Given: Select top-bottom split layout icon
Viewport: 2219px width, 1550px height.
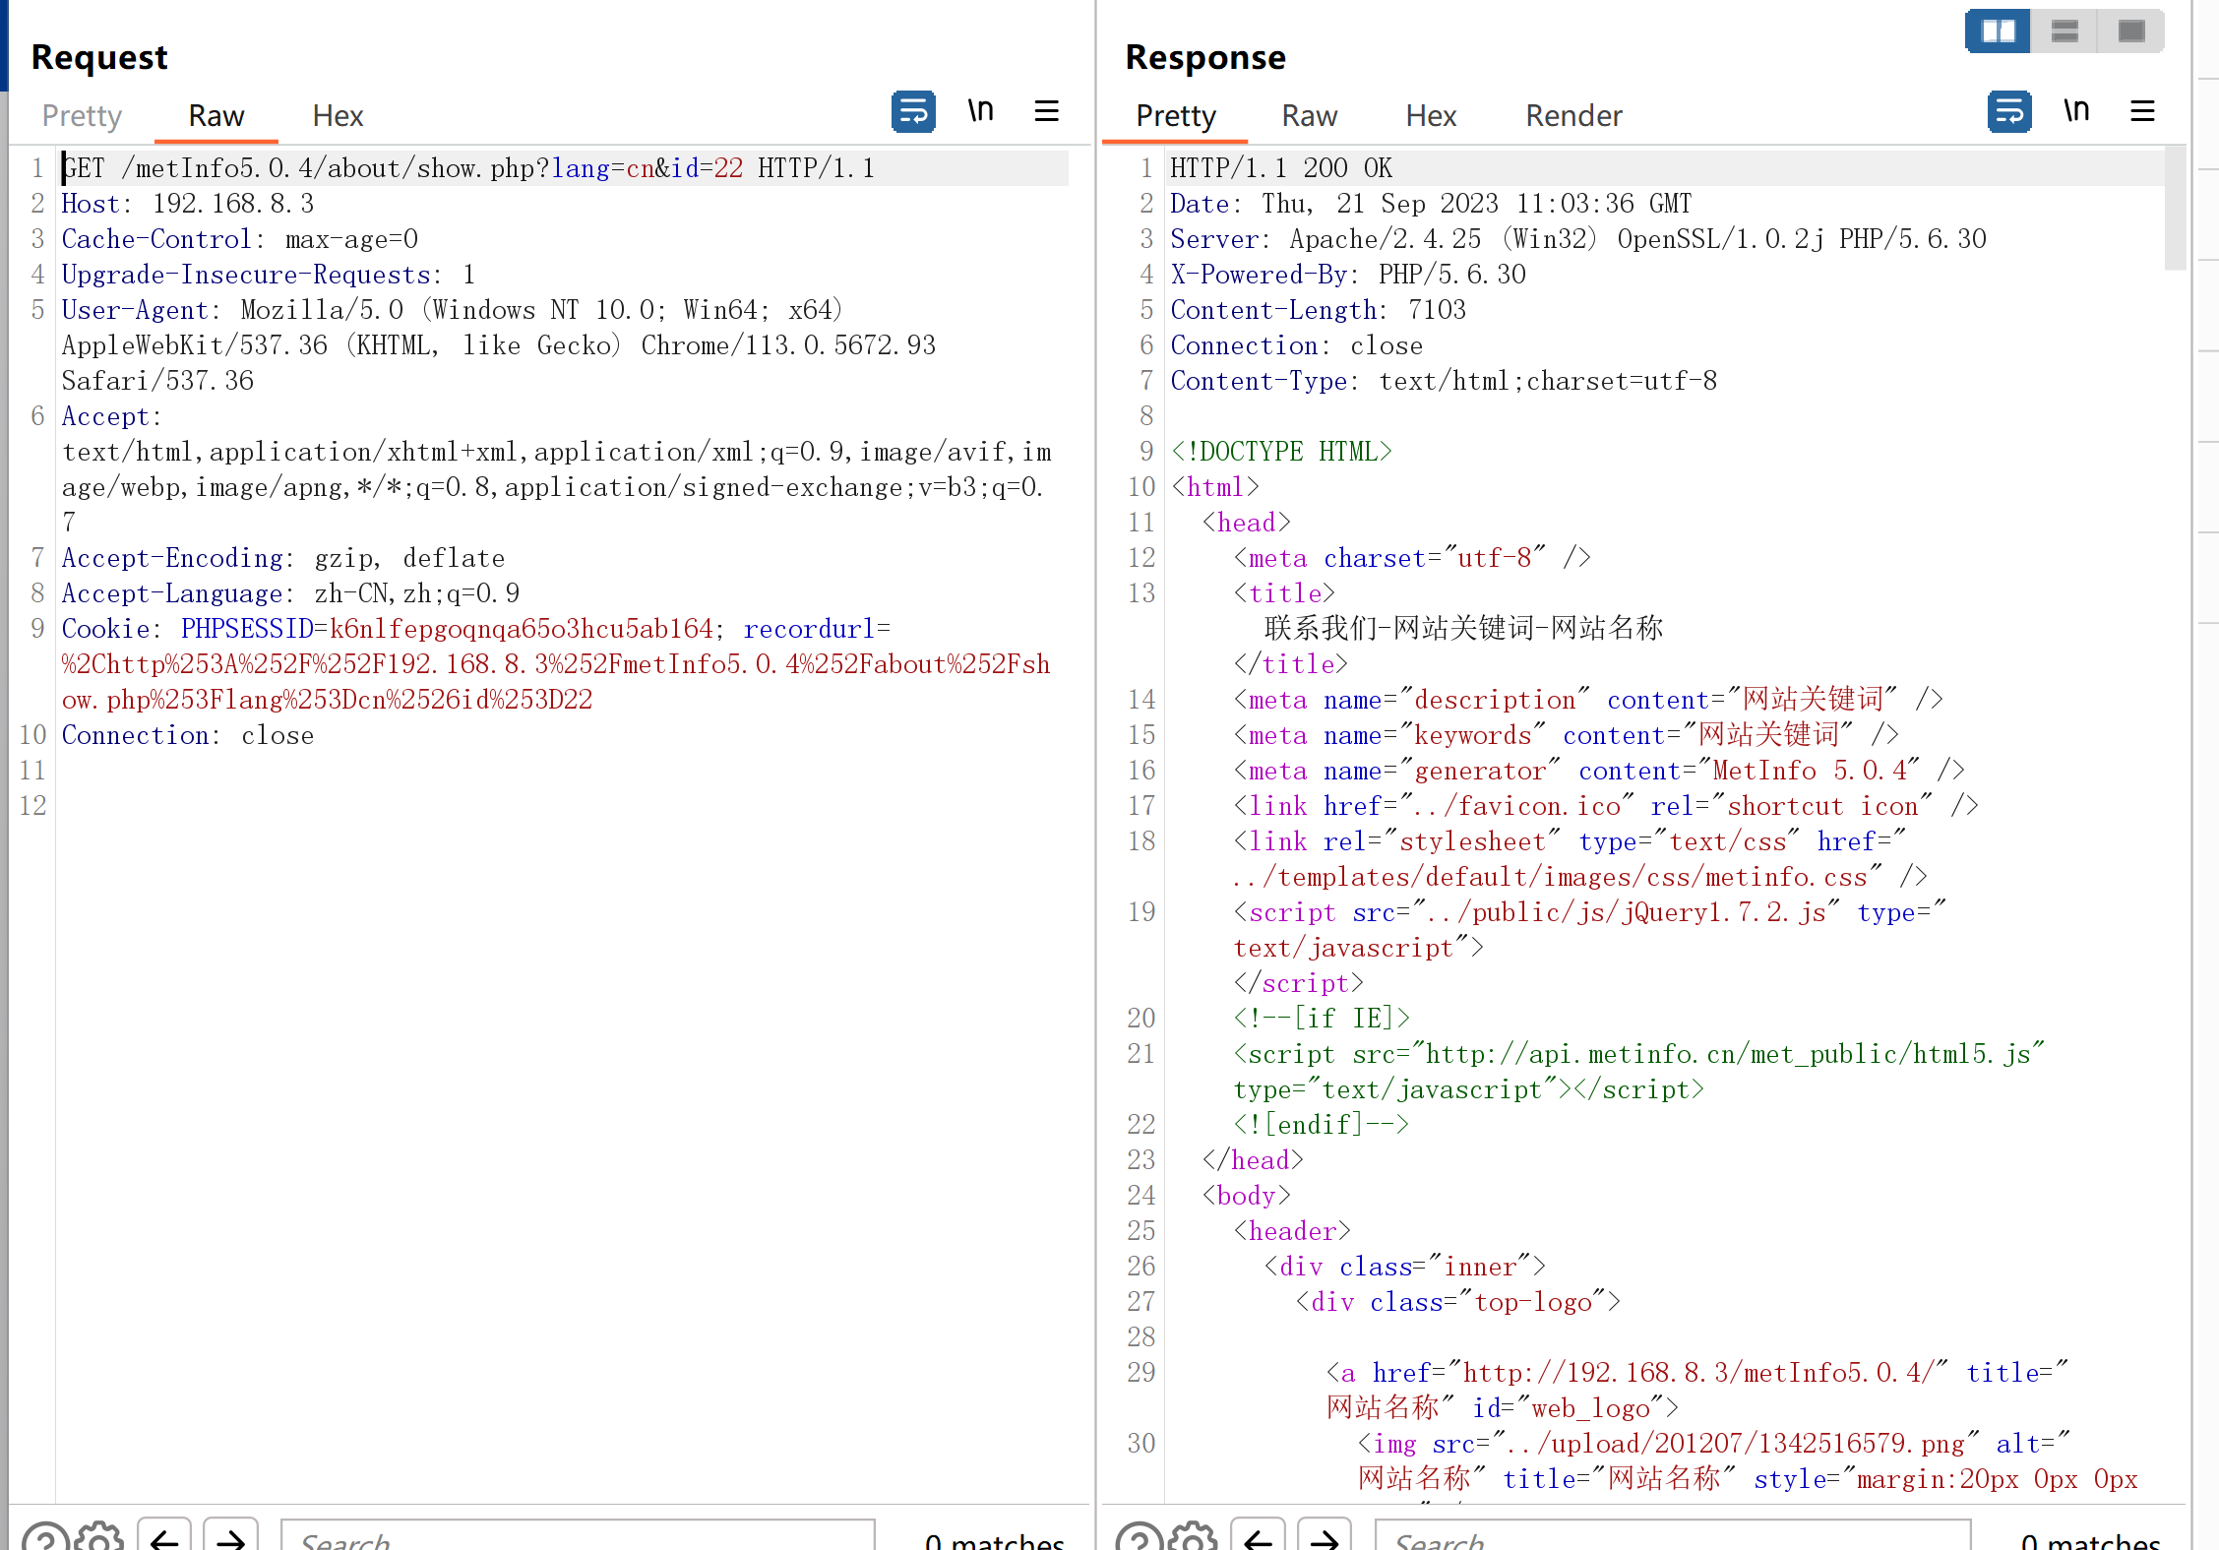Looking at the screenshot, I should 2065,31.
